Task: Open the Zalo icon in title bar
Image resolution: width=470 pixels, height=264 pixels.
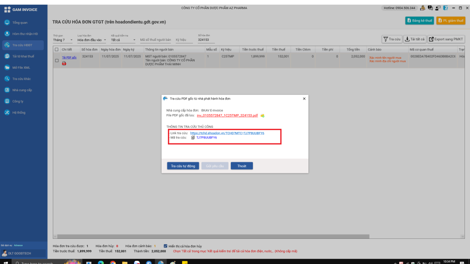Action: click(x=445, y=8)
